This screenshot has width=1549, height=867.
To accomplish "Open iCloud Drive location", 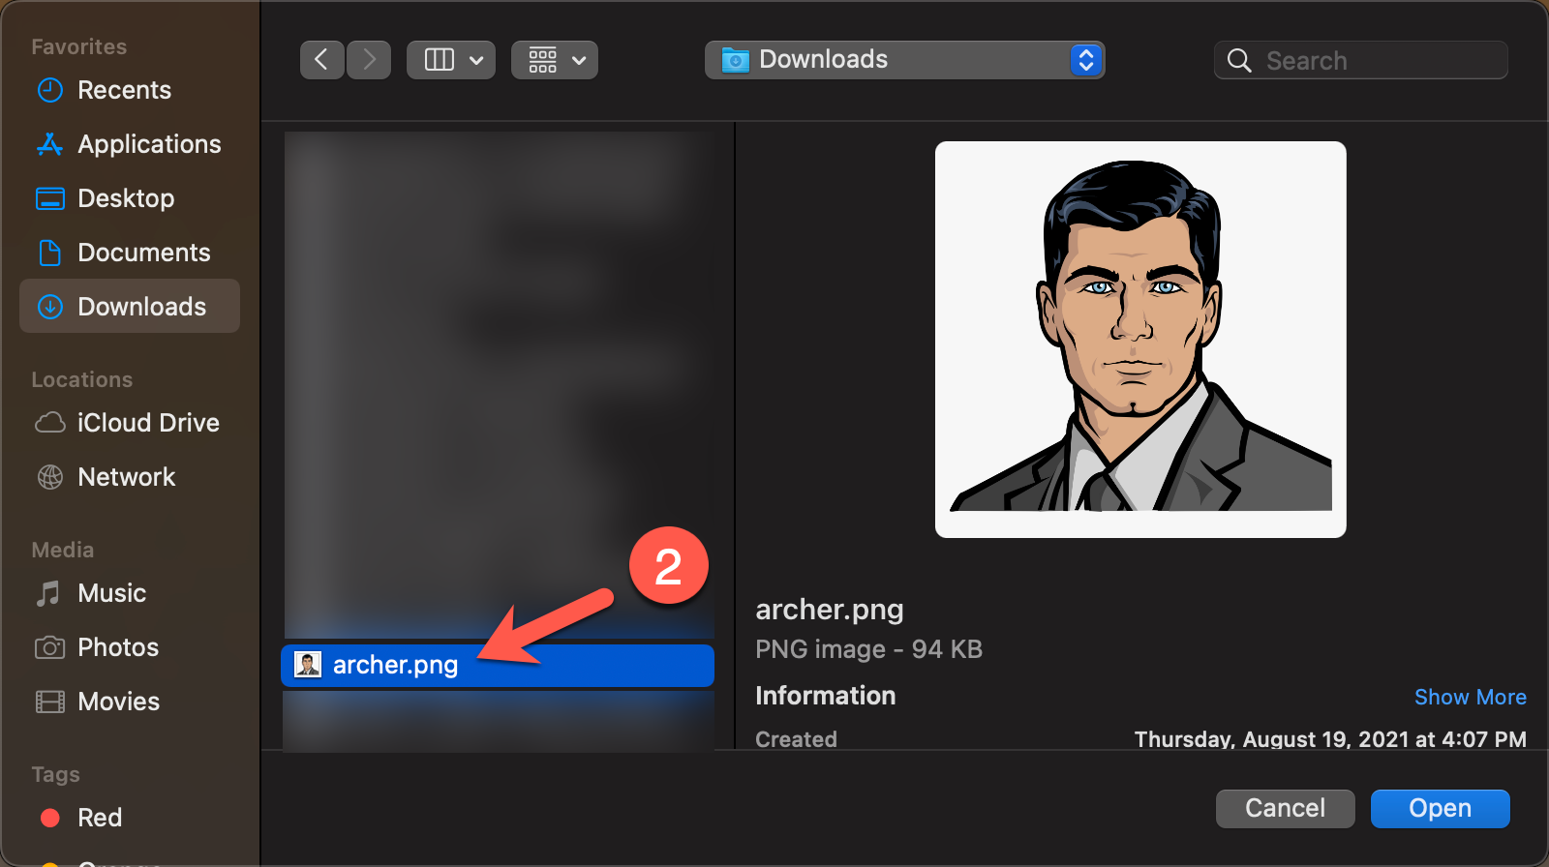I will pyautogui.click(x=148, y=423).
